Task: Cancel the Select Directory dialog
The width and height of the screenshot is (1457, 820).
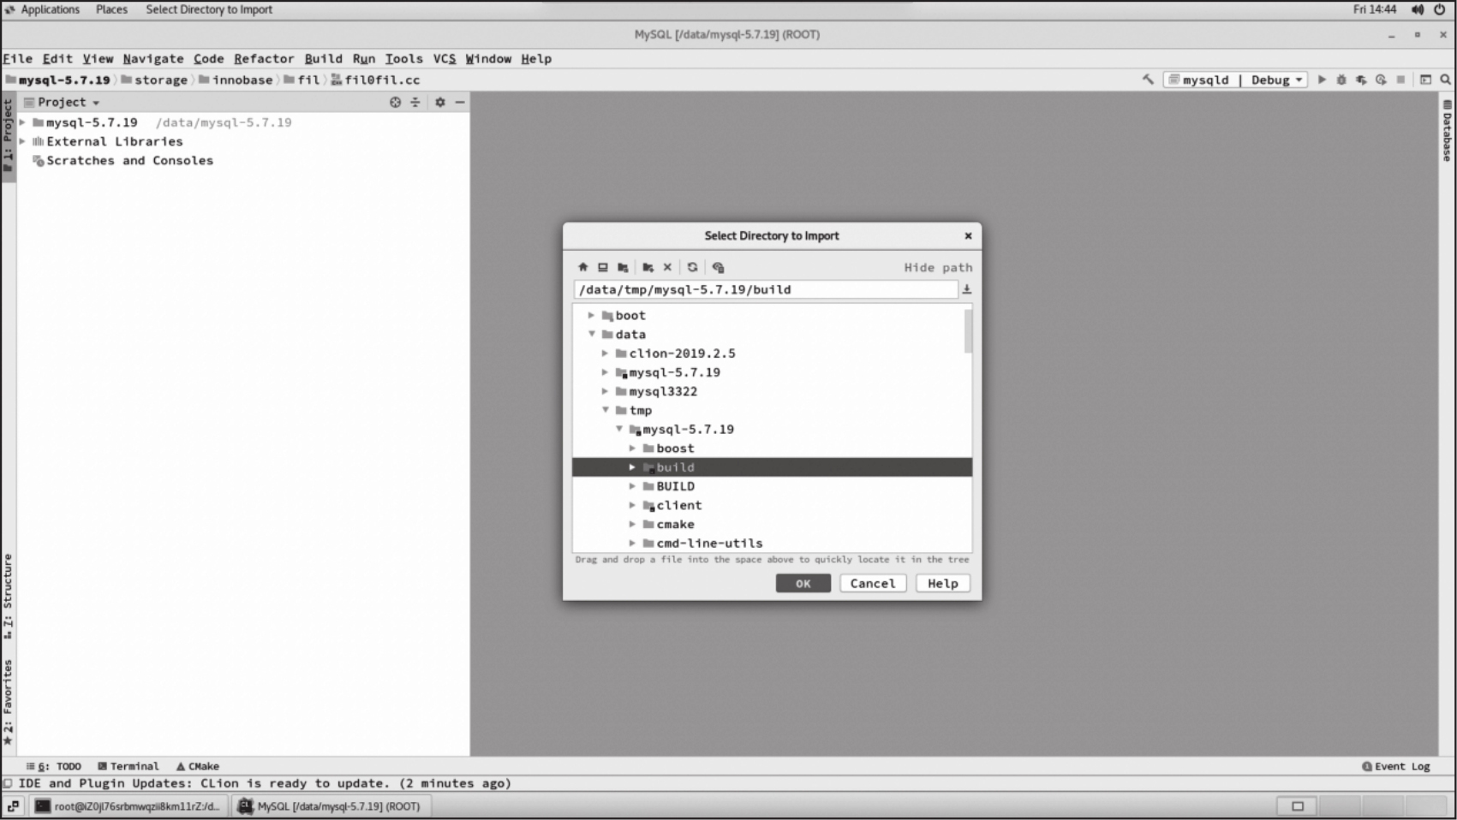Action: [x=872, y=583]
